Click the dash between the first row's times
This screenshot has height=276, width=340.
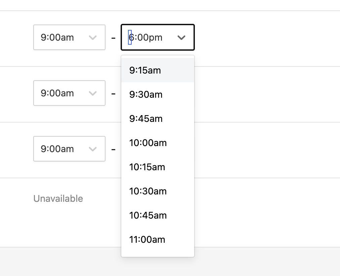pos(113,37)
